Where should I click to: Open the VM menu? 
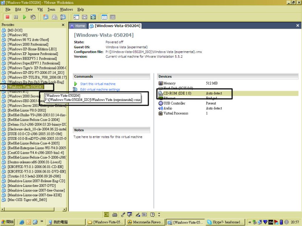pos(40,9)
